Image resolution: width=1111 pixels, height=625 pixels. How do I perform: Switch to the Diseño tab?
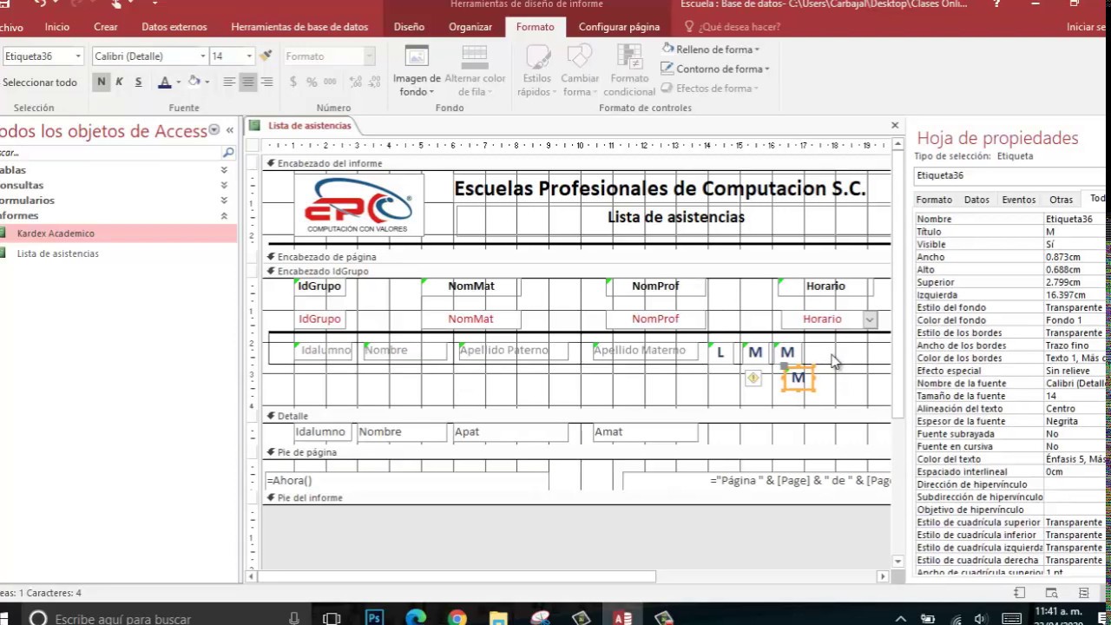coord(409,27)
